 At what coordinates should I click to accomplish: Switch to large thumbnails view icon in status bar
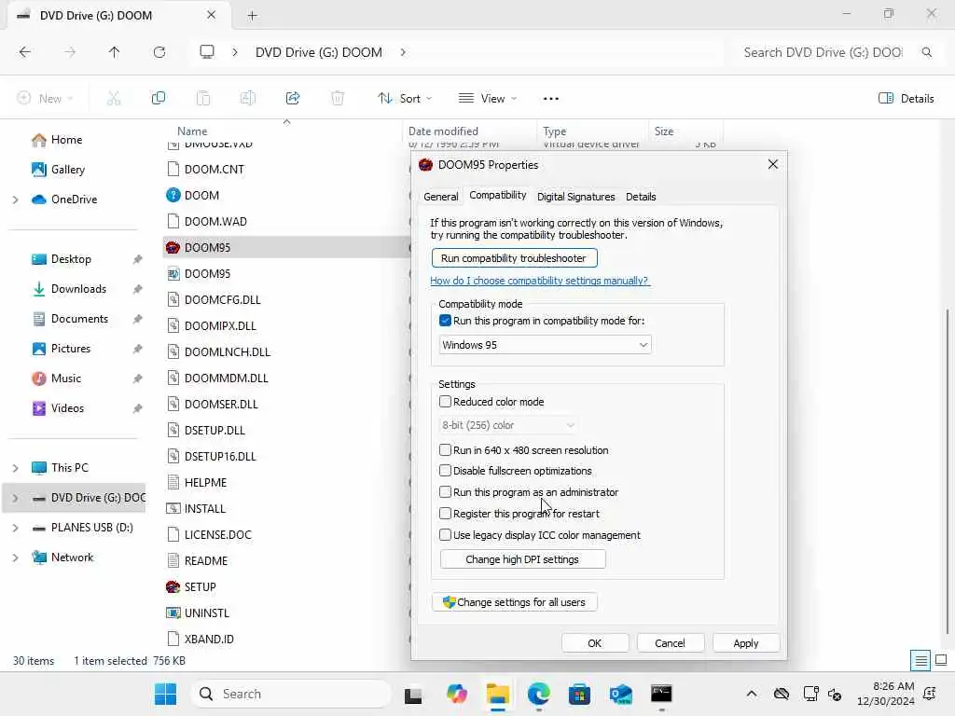[941, 660]
